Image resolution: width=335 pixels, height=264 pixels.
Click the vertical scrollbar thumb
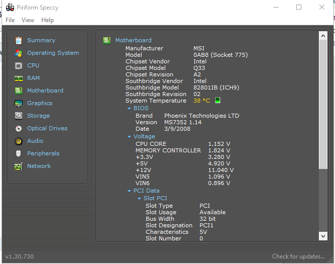(x=323, y=104)
